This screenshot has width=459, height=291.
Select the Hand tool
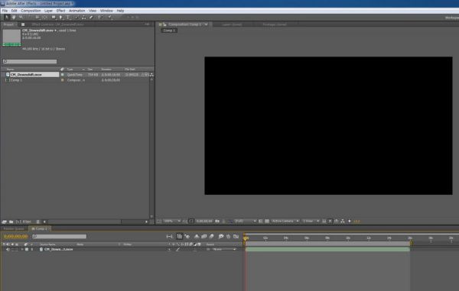tap(14, 18)
